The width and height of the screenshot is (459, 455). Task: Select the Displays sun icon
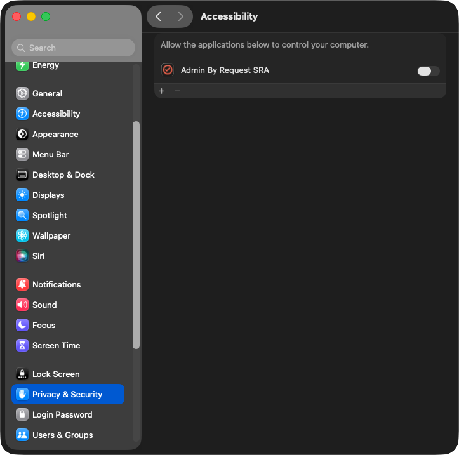pyautogui.click(x=22, y=195)
